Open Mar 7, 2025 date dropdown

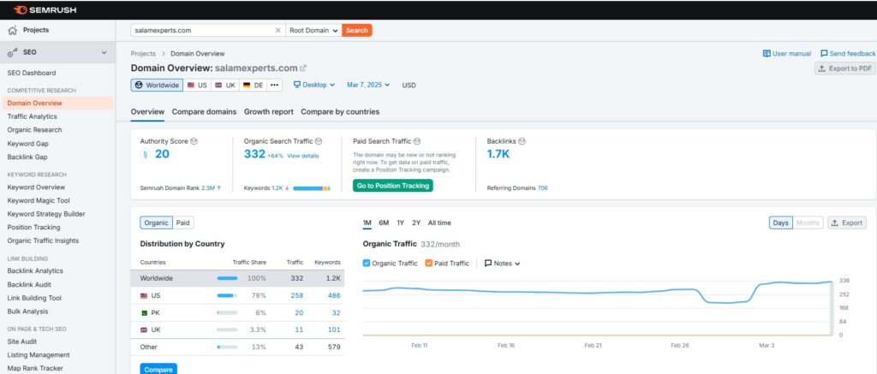[368, 85]
